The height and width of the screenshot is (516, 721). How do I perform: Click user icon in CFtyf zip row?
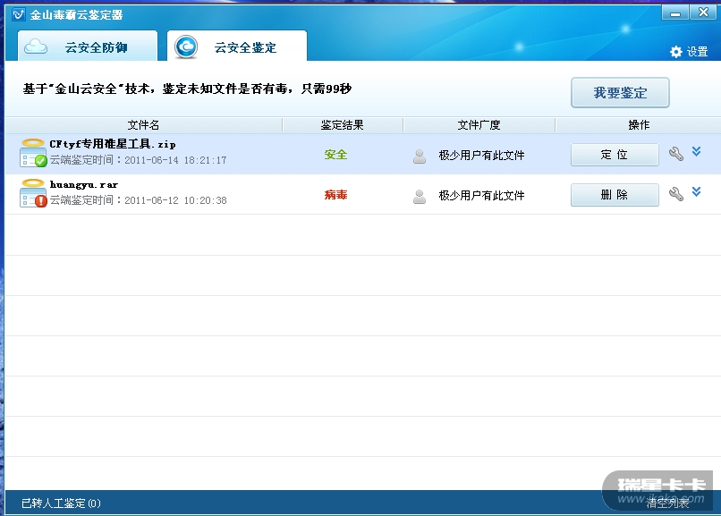tap(420, 156)
